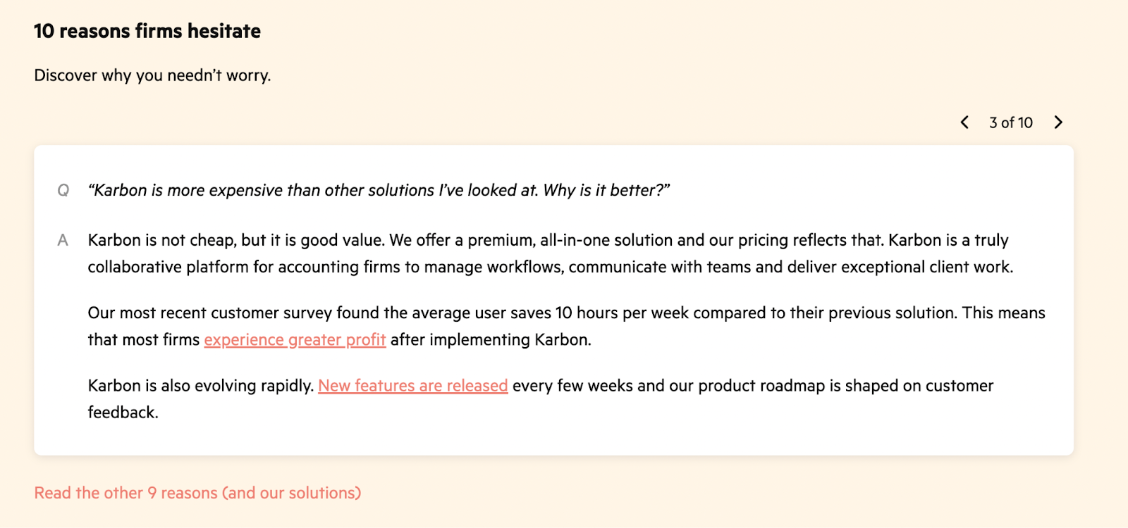Click the phrase 'Why is it better?'
The height and width of the screenshot is (528, 1128).
pos(606,190)
